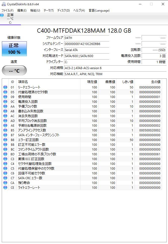
Task: Select the C: drive tab at top
Action: coord(10,19)
